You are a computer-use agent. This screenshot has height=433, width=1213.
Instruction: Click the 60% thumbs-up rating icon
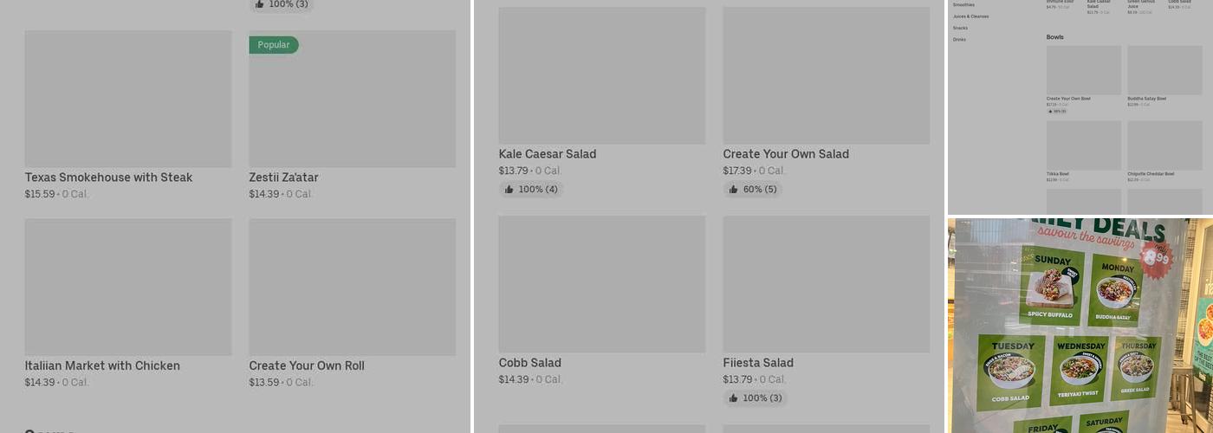[734, 190]
